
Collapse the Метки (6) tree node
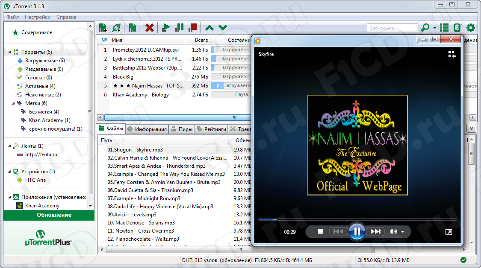[x=13, y=103]
